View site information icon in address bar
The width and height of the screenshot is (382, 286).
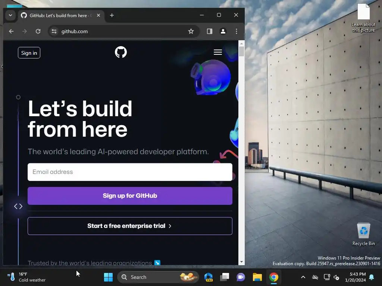(x=54, y=31)
